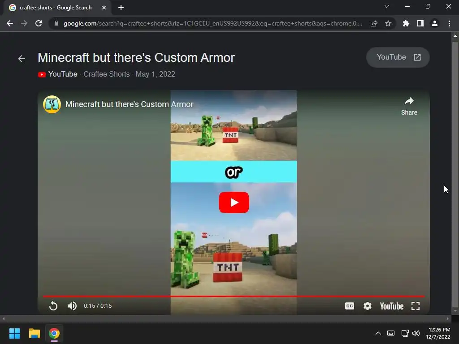The image size is (459, 344).
Task: Open Chrome three-dot menu
Action: point(449,23)
